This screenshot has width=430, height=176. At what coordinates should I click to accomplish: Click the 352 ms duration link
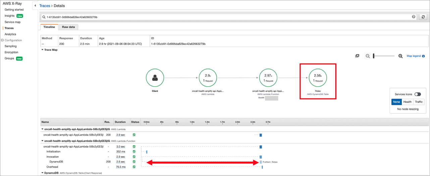(120, 151)
